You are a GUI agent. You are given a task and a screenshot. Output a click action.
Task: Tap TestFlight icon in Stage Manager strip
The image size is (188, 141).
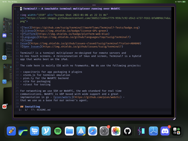click(4, 82)
